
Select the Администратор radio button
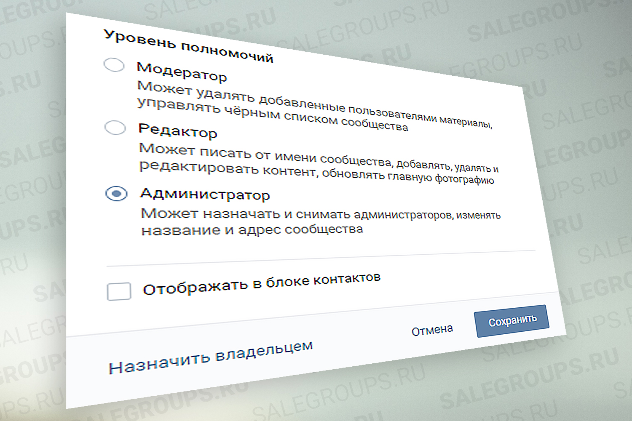[116, 194]
